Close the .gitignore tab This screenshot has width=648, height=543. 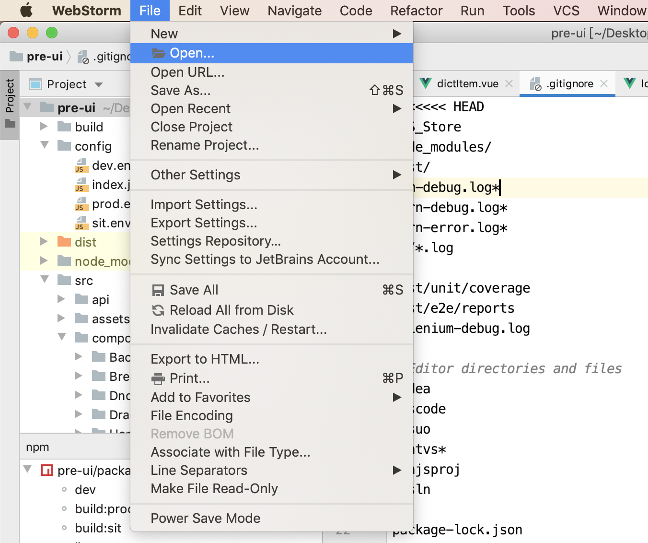tap(604, 84)
